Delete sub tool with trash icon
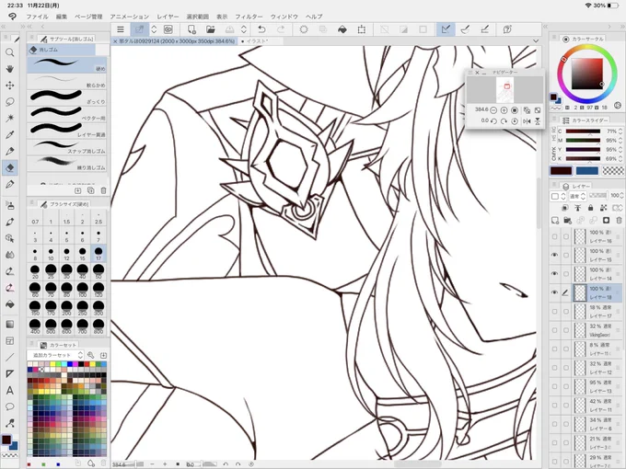Viewport: 626px width, 469px height. 103,190
